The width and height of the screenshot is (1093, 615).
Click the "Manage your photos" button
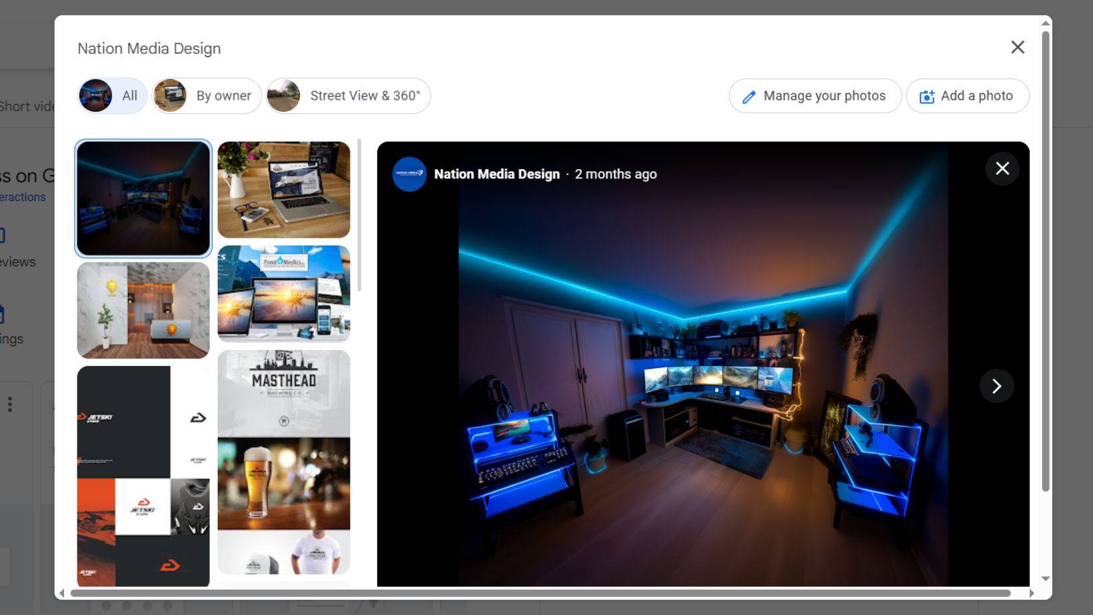814,96
